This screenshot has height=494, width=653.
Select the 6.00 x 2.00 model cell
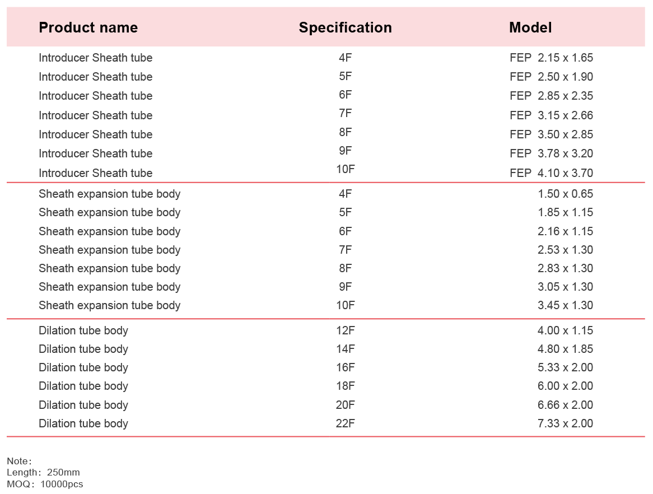[565, 386]
